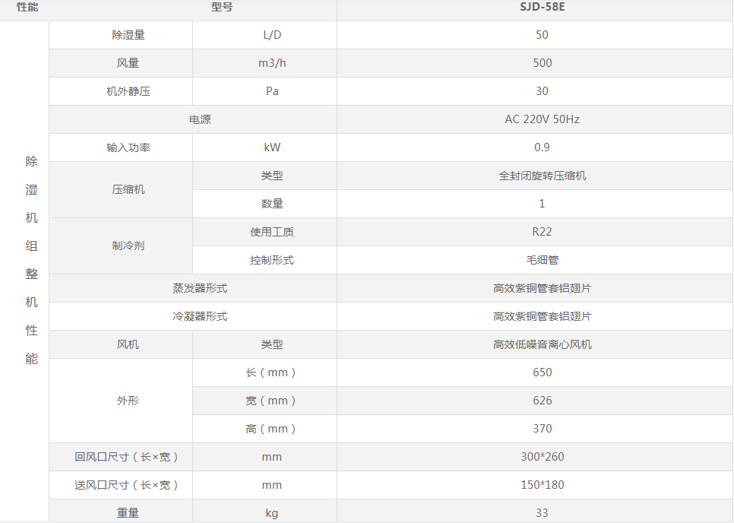Click the L/D unit cell
This screenshot has height=523, width=734.
(271, 35)
